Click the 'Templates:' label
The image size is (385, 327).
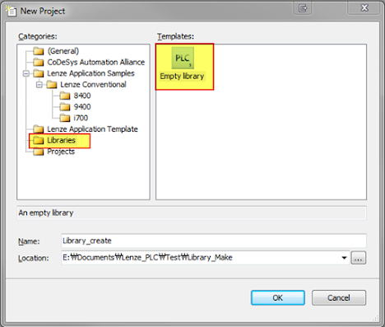click(x=175, y=36)
